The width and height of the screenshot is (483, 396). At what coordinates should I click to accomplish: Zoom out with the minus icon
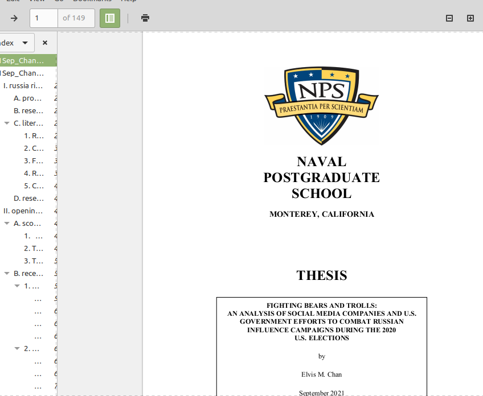(x=449, y=18)
